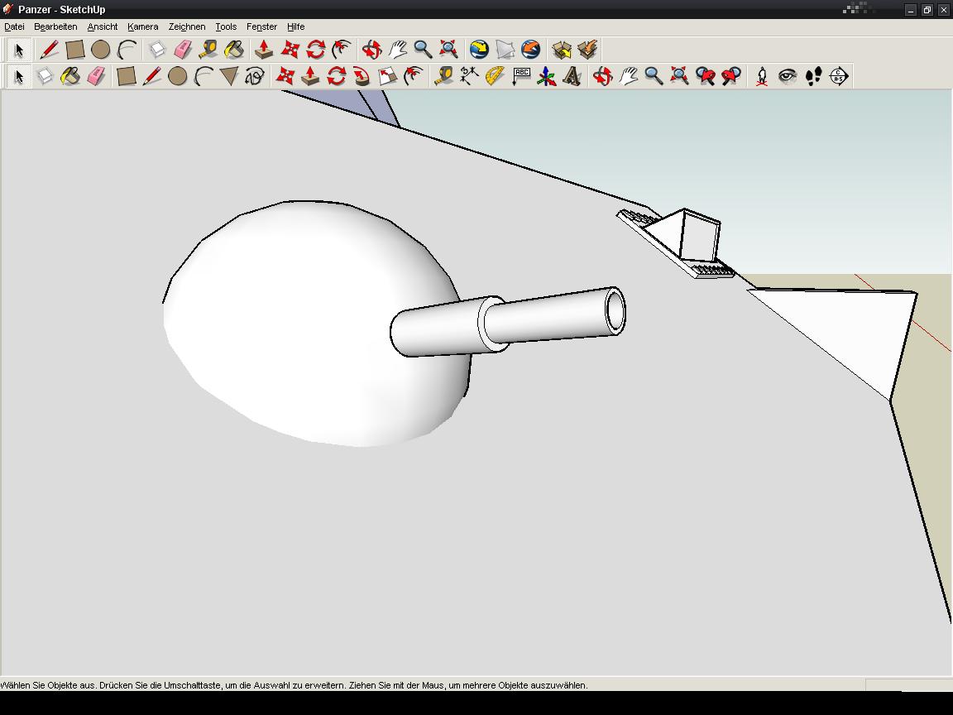Select the Freehand drawing tool
The height and width of the screenshot is (715, 953).
coord(255,77)
